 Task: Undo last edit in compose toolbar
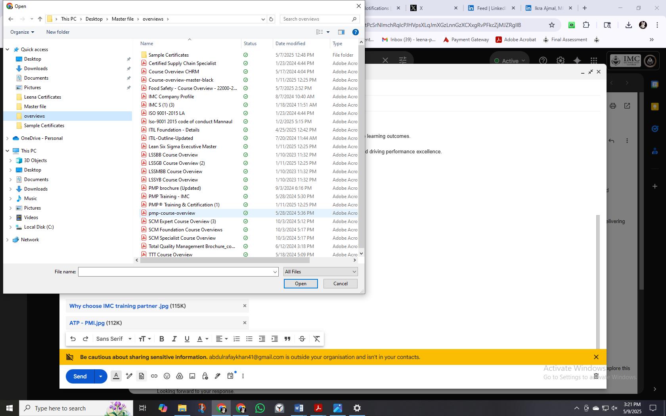coord(73,339)
